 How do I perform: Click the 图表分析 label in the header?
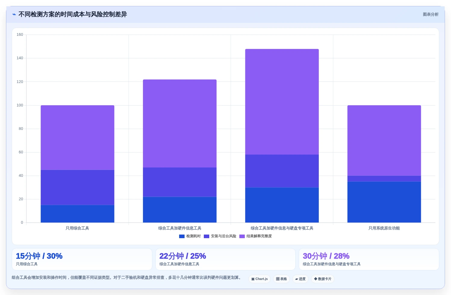click(x=431, y=14)
